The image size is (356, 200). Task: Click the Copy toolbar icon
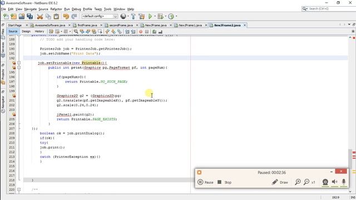coord(48,16)
